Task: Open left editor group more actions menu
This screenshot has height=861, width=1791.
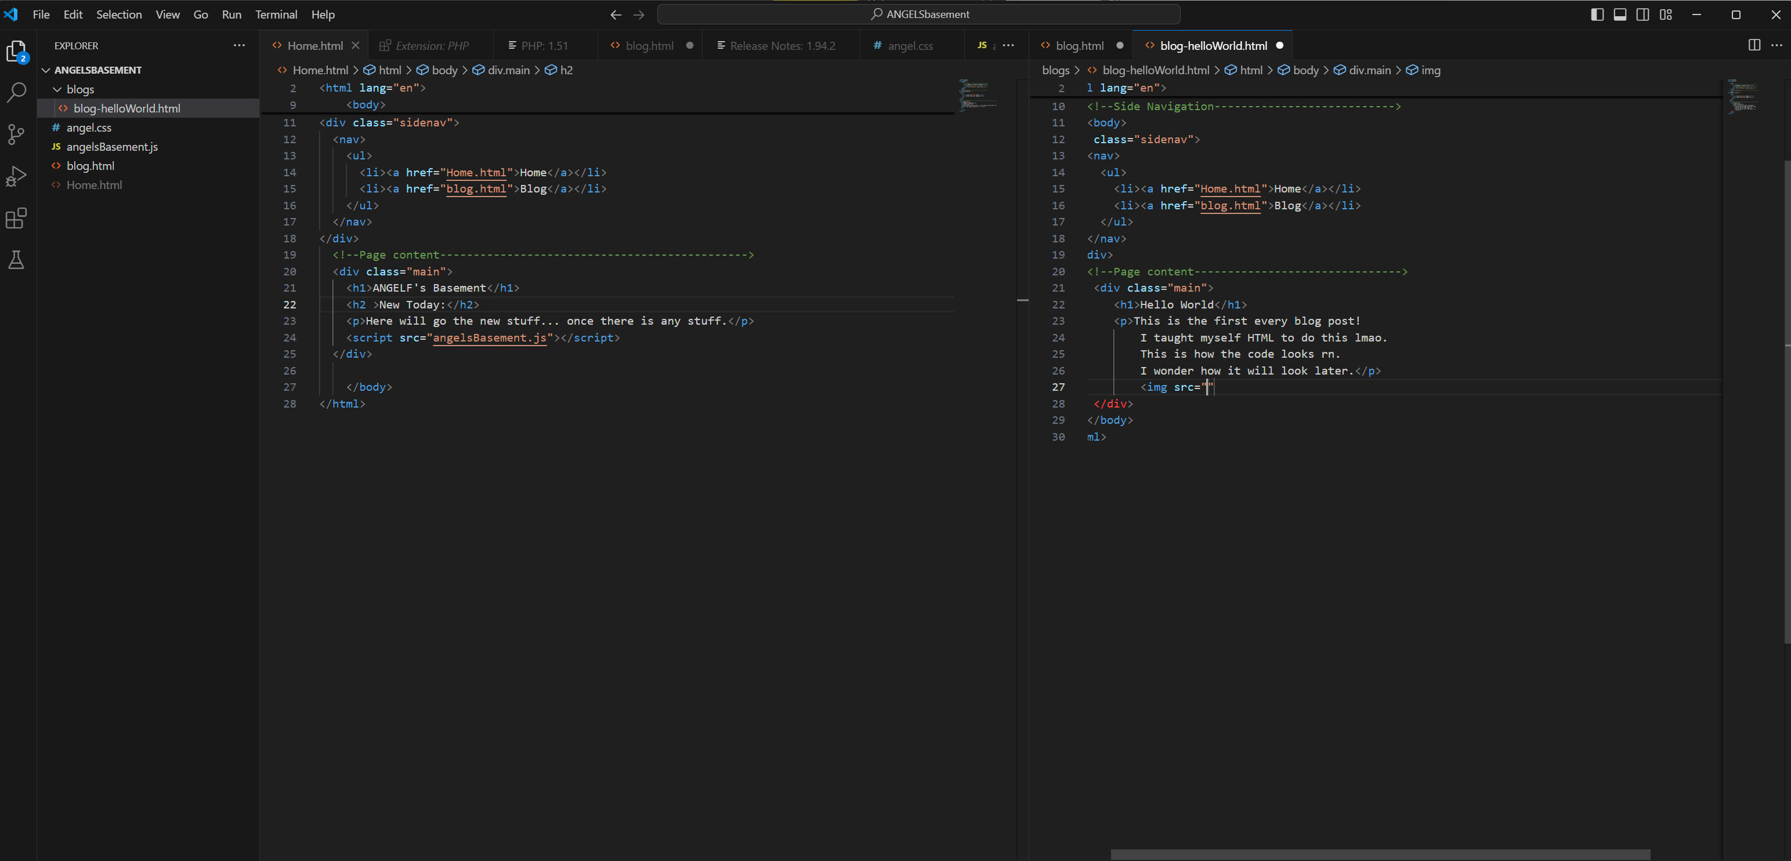Action: click(x=1008, y=45)
